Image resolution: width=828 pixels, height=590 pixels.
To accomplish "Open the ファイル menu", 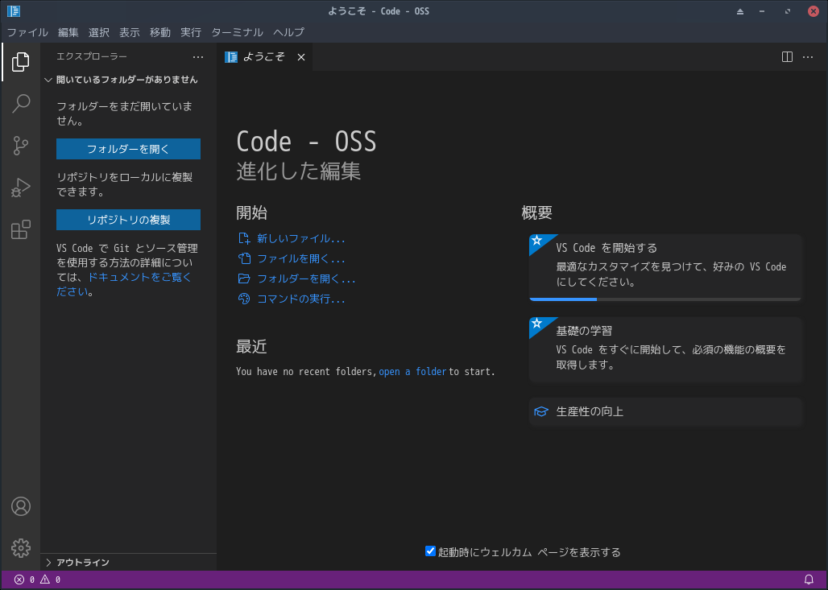I will click(x=27, y=32).
